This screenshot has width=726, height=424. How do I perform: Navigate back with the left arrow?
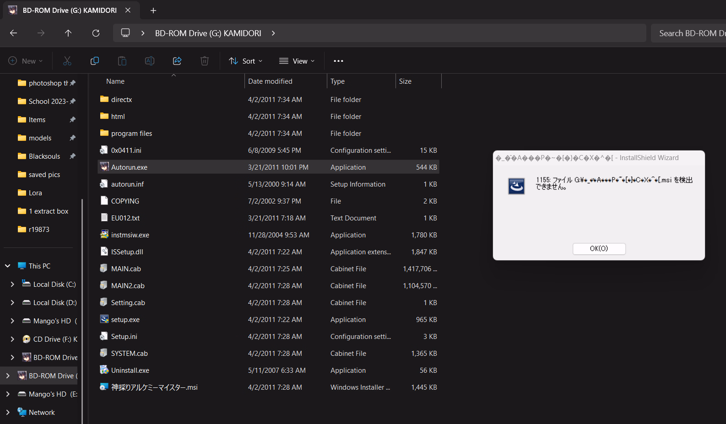(13, 33)
